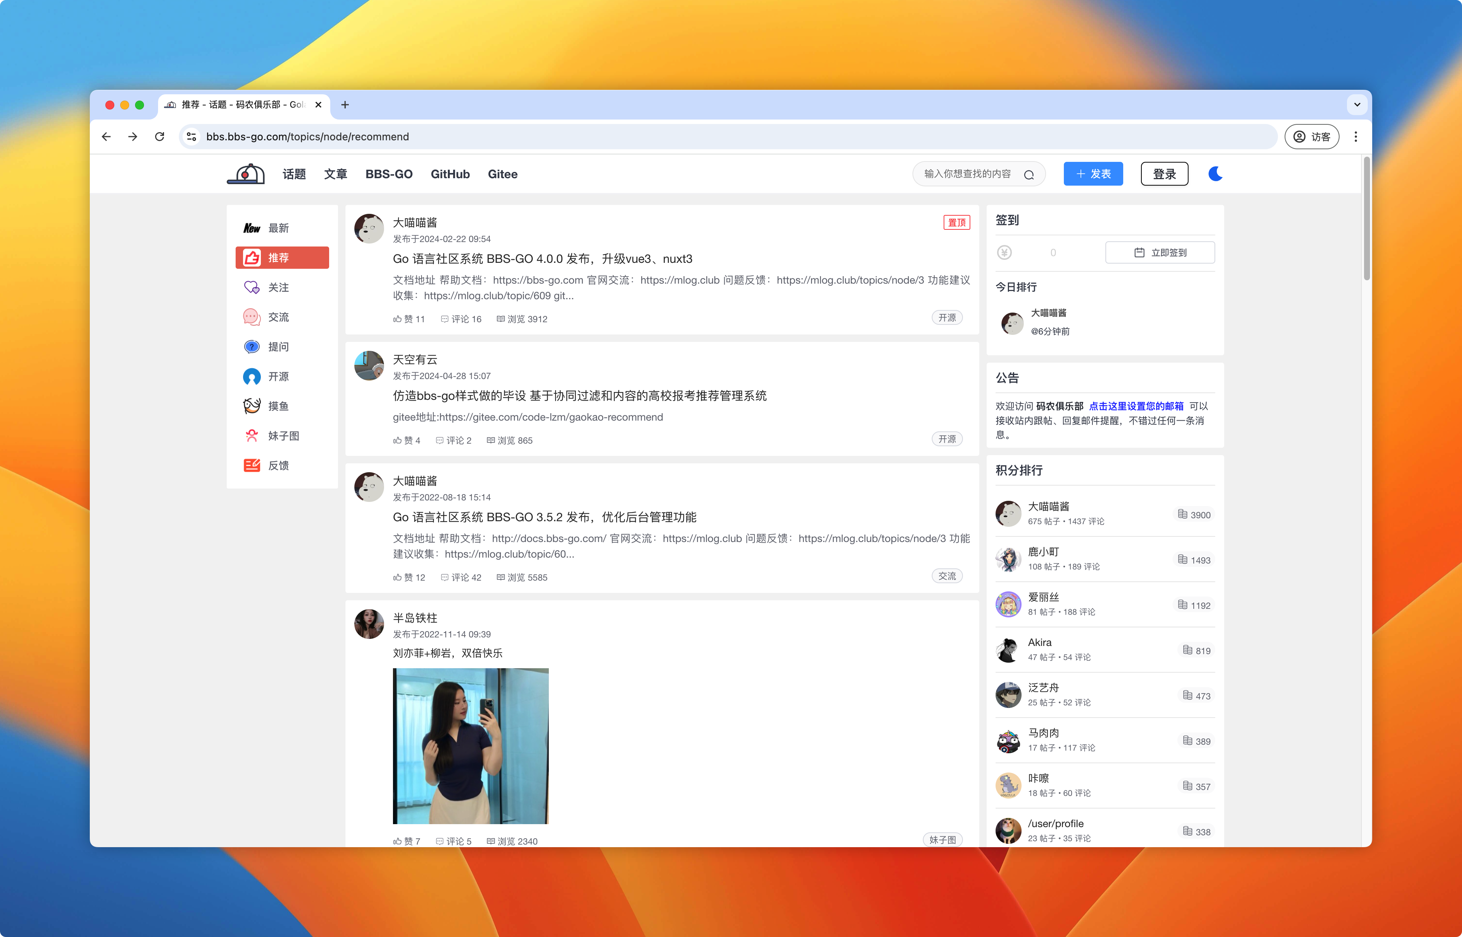Click 大喵喵酱 name in 今日排行
This screenshot has width=1462, height=937.
point(1049,313)
